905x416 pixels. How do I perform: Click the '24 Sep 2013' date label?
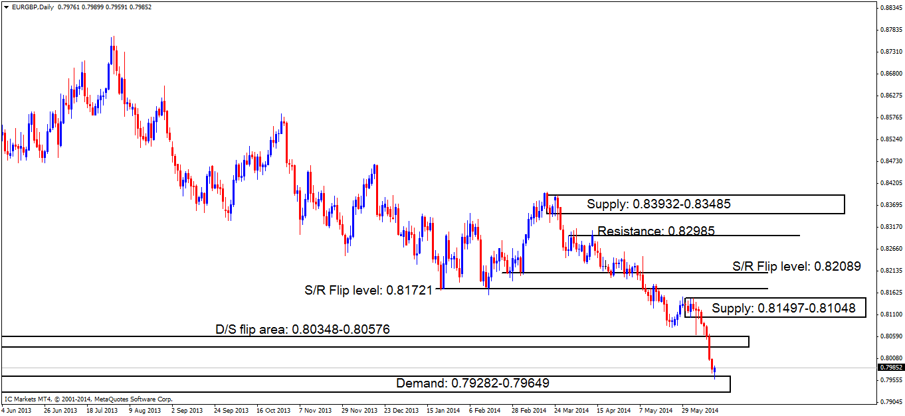point(231,410)
